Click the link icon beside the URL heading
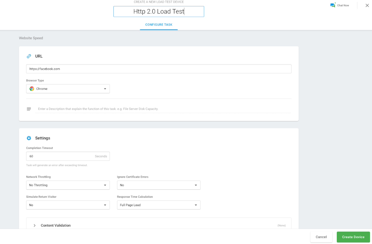This screenshot has height=244, width=372. [x=29, y=56]
